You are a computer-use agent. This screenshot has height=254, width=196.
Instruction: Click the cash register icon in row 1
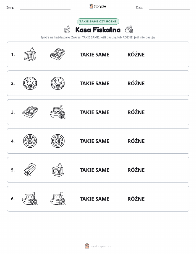point(30,54)
